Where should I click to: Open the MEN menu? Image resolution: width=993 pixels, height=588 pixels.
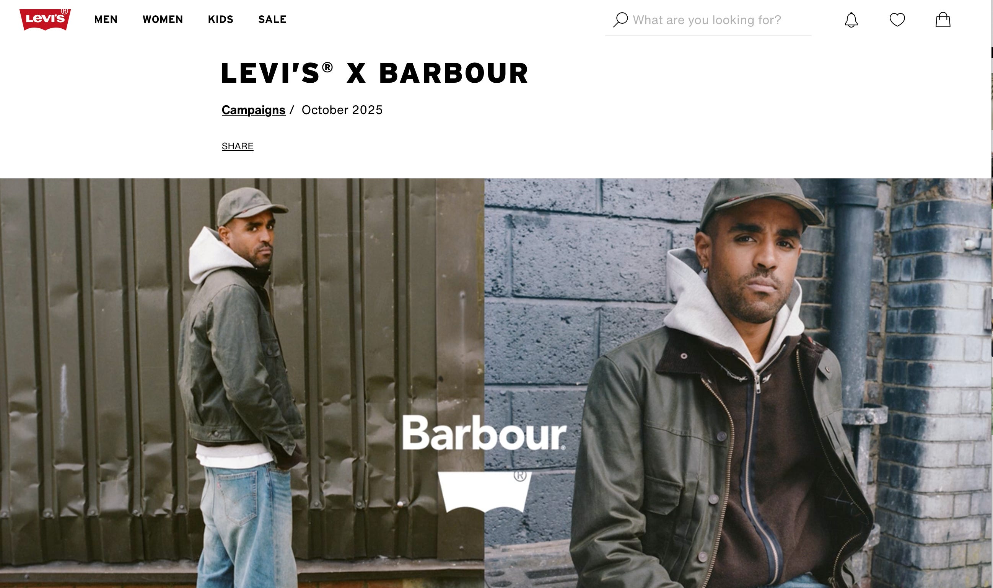[x=106, y=20]
